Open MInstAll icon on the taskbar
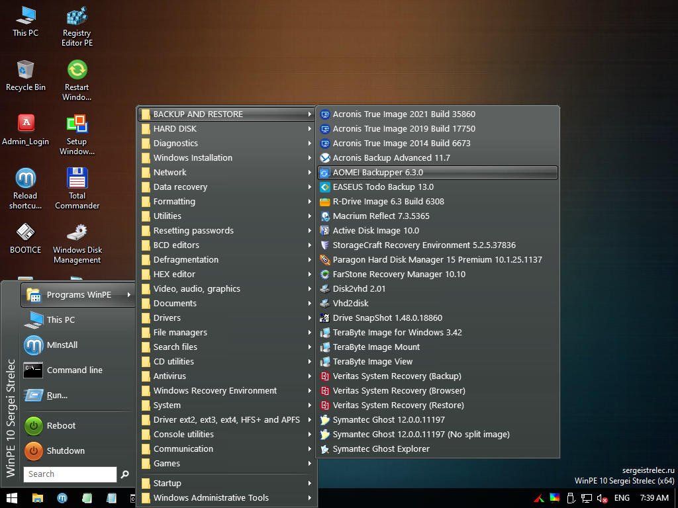The image size is (678, 508). point(62,498)
